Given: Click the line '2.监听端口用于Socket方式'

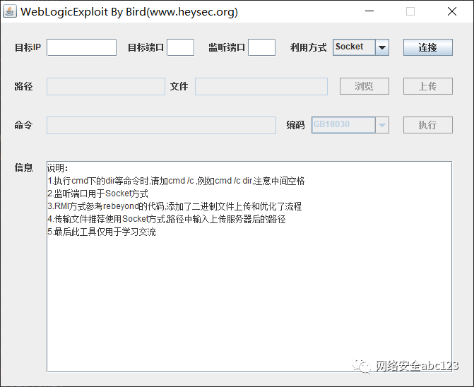Looking at the screenshot, I should [x=98, y=194].
